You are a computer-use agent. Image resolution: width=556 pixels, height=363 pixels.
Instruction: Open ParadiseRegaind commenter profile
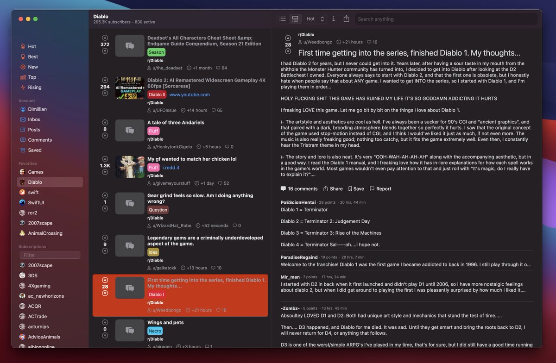(x=299, y=257)
